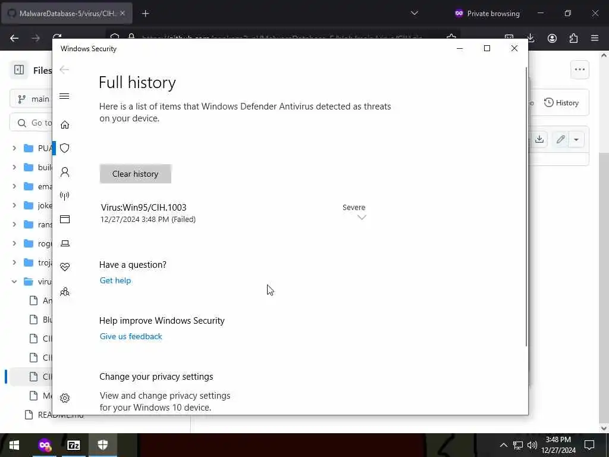Open the volume control in tray
Screen dimensions: 609x457
coord(532,445)
